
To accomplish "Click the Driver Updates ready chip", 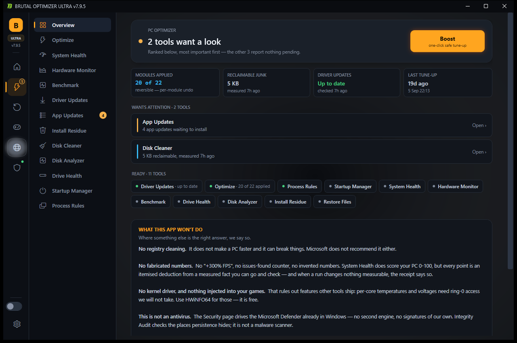I will coord(167,186).
